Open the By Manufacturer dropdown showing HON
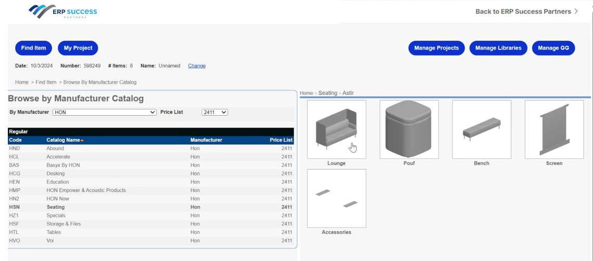 [104, 112]
